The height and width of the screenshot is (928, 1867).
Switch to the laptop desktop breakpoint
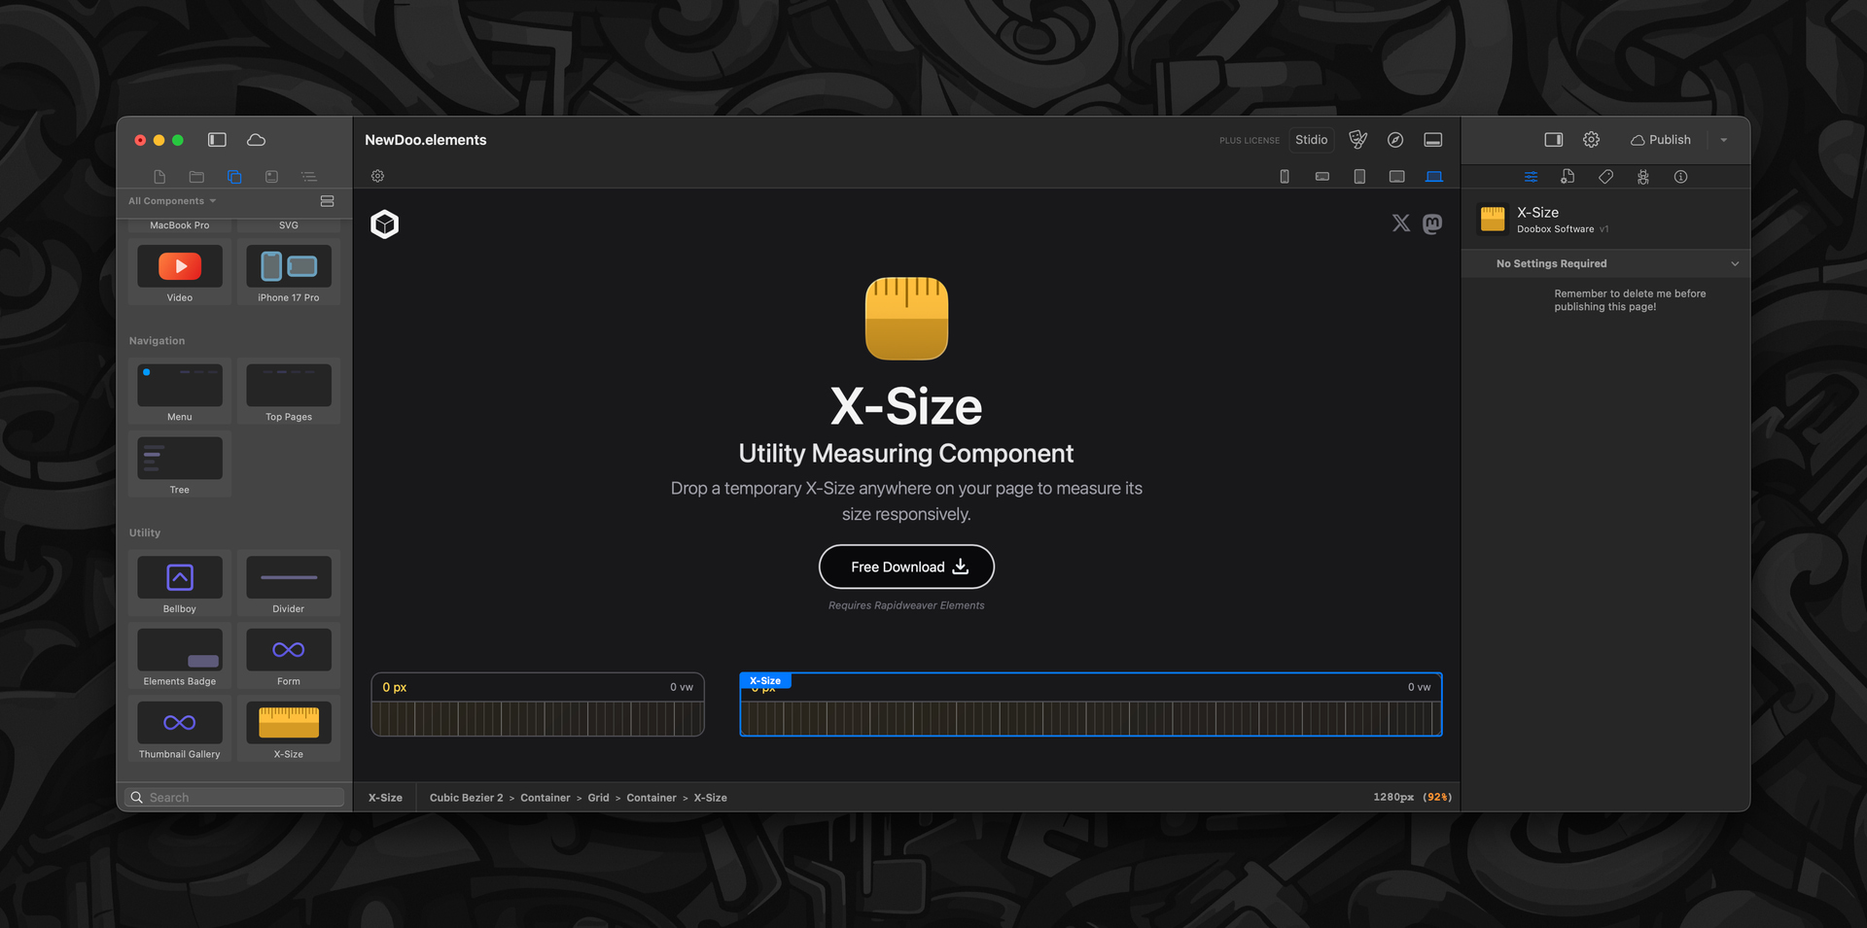coord(1434,177)
